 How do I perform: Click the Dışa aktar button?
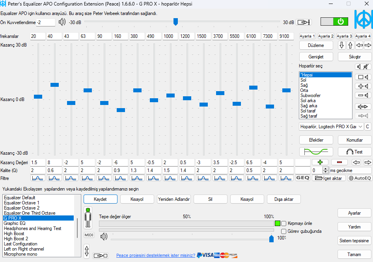pos(284,199)
